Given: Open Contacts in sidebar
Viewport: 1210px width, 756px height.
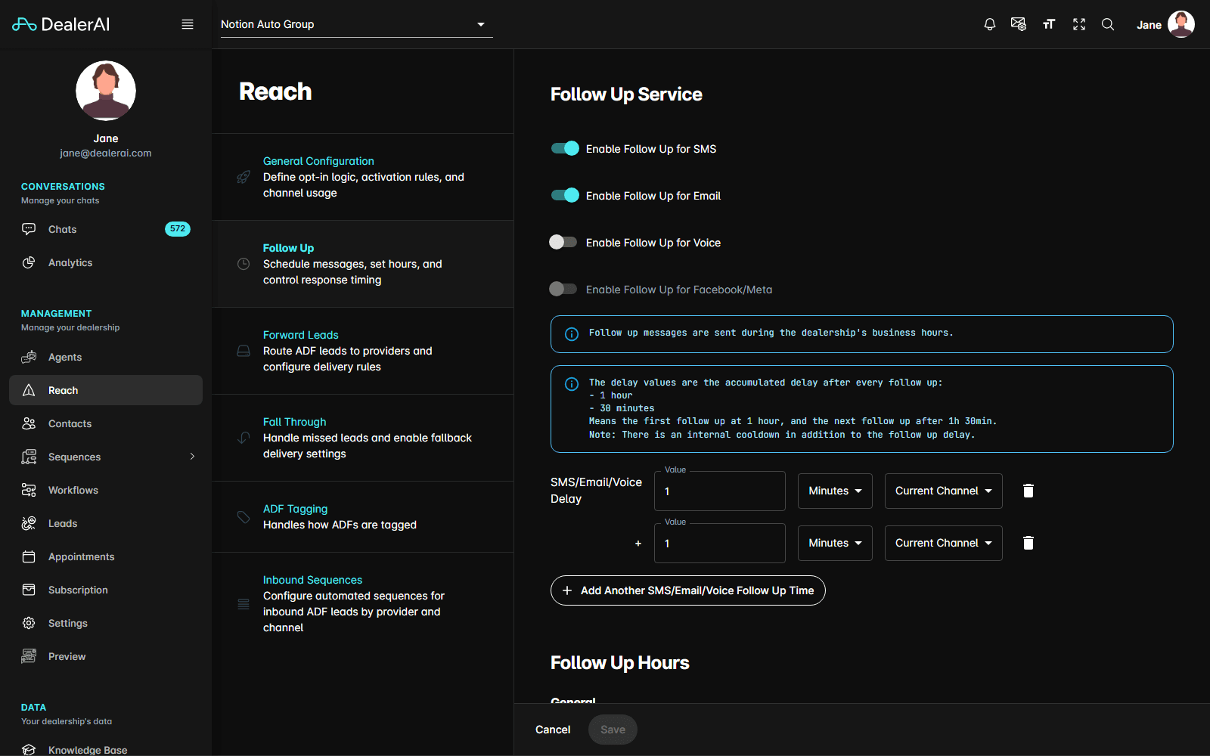Looking at the screenshot, I should click(106, 423).
